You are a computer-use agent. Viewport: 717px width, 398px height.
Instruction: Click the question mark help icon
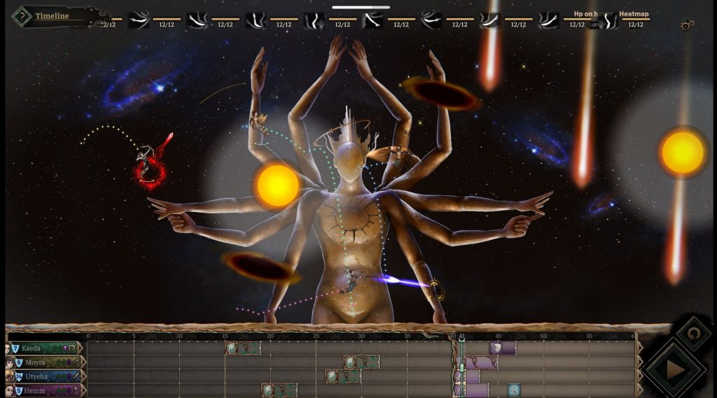[23, 16]
